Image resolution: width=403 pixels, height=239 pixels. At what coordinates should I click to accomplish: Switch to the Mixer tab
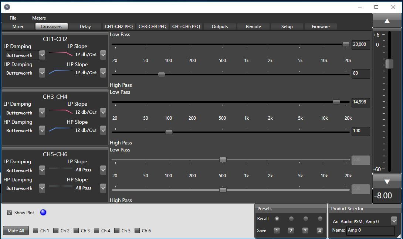[18, 27]
